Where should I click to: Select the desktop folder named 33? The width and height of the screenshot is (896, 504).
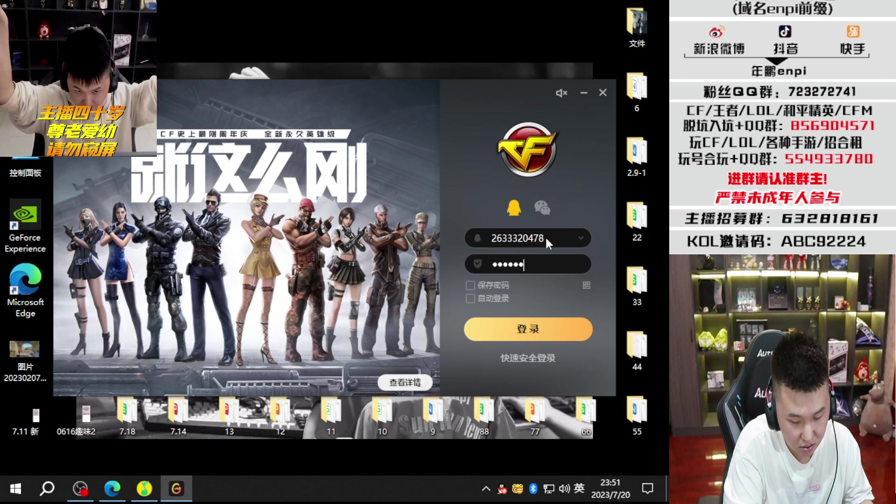tap(637, 287)
